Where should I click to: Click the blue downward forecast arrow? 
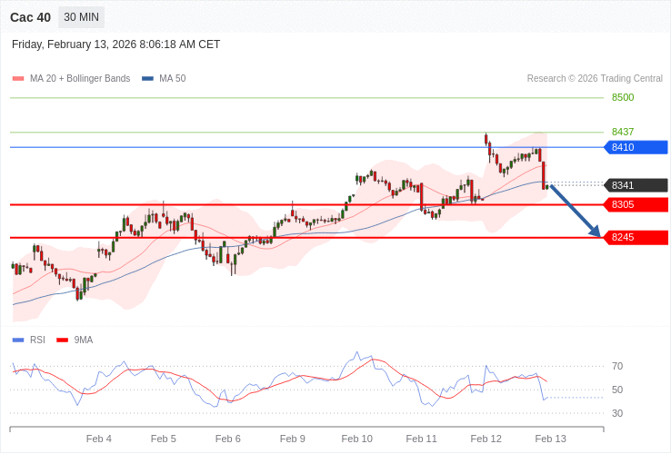[x=576, y=212]
